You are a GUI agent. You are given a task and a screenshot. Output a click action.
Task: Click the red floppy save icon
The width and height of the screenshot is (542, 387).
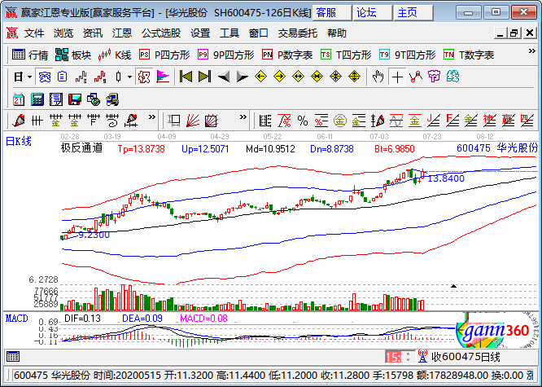click(74, 99)
